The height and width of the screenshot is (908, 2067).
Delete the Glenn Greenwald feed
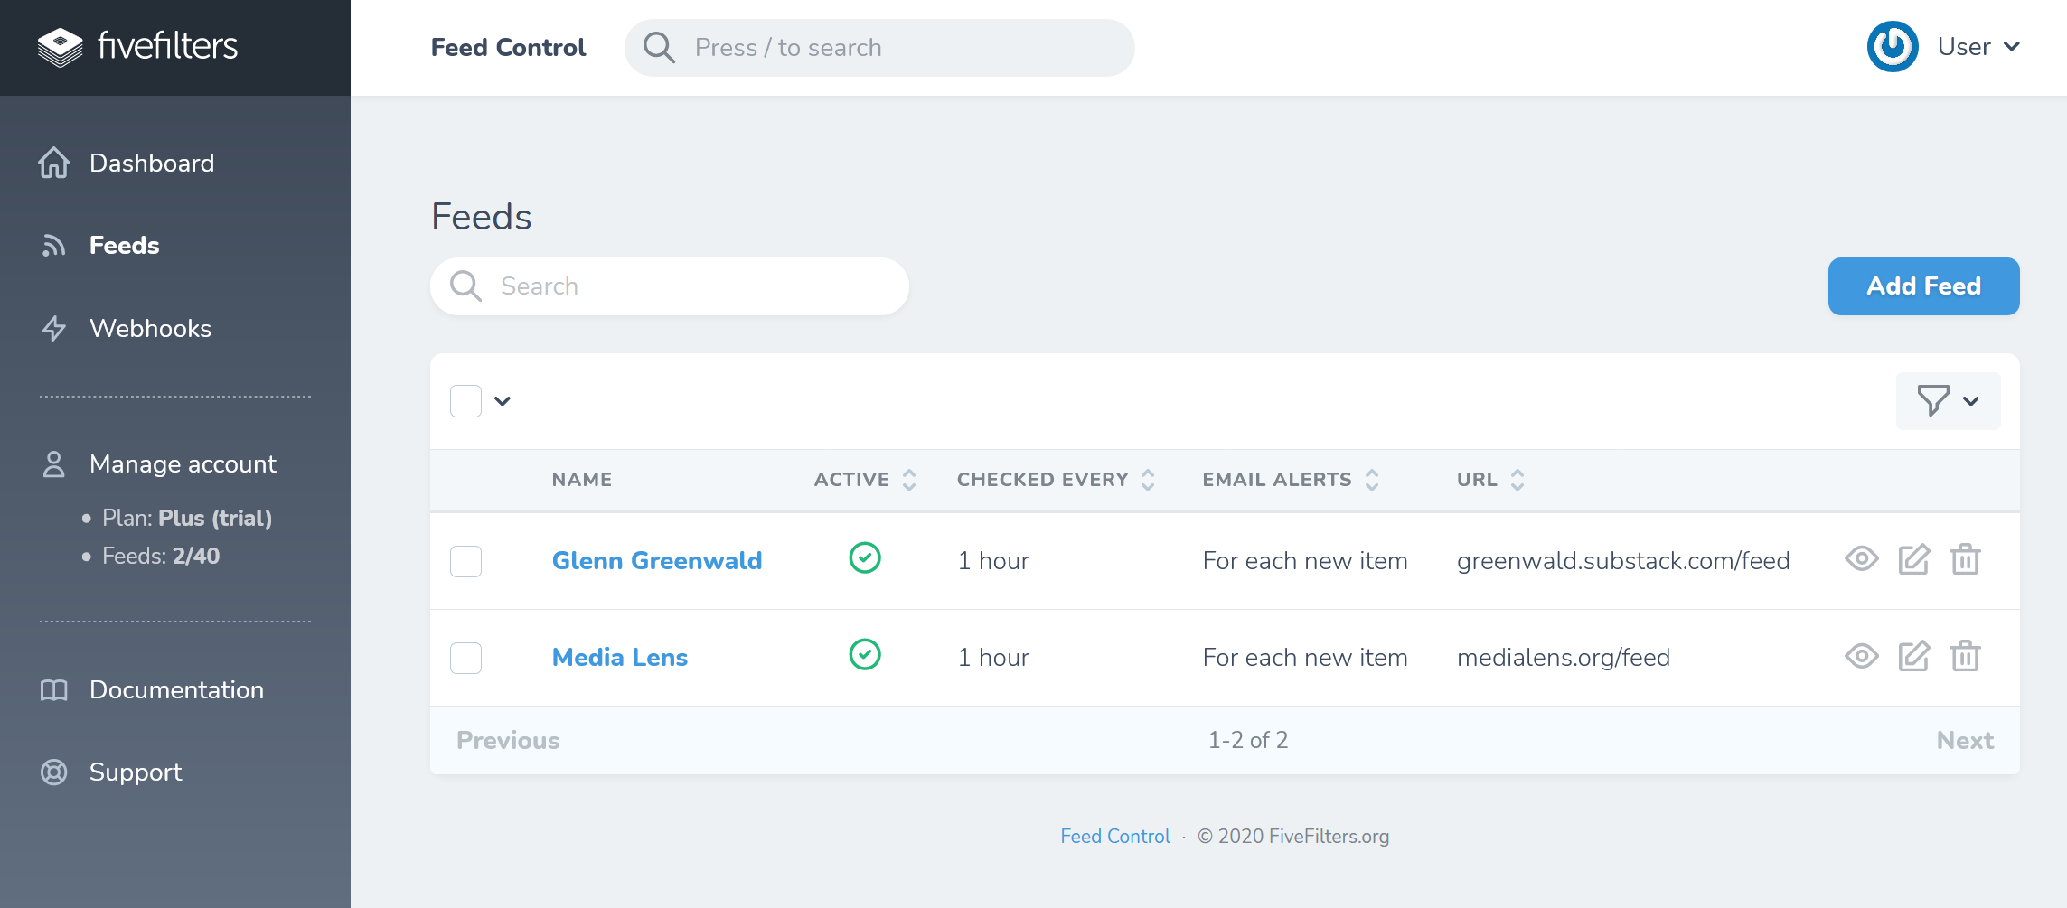click(x=1965, y=560)
